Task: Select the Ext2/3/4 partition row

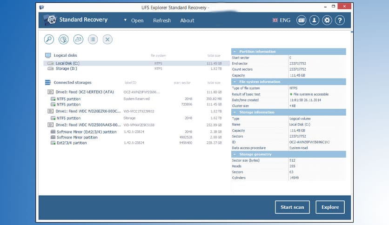Action: (136, 143)
